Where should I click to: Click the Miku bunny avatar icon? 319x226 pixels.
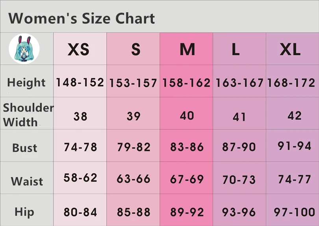24,49
